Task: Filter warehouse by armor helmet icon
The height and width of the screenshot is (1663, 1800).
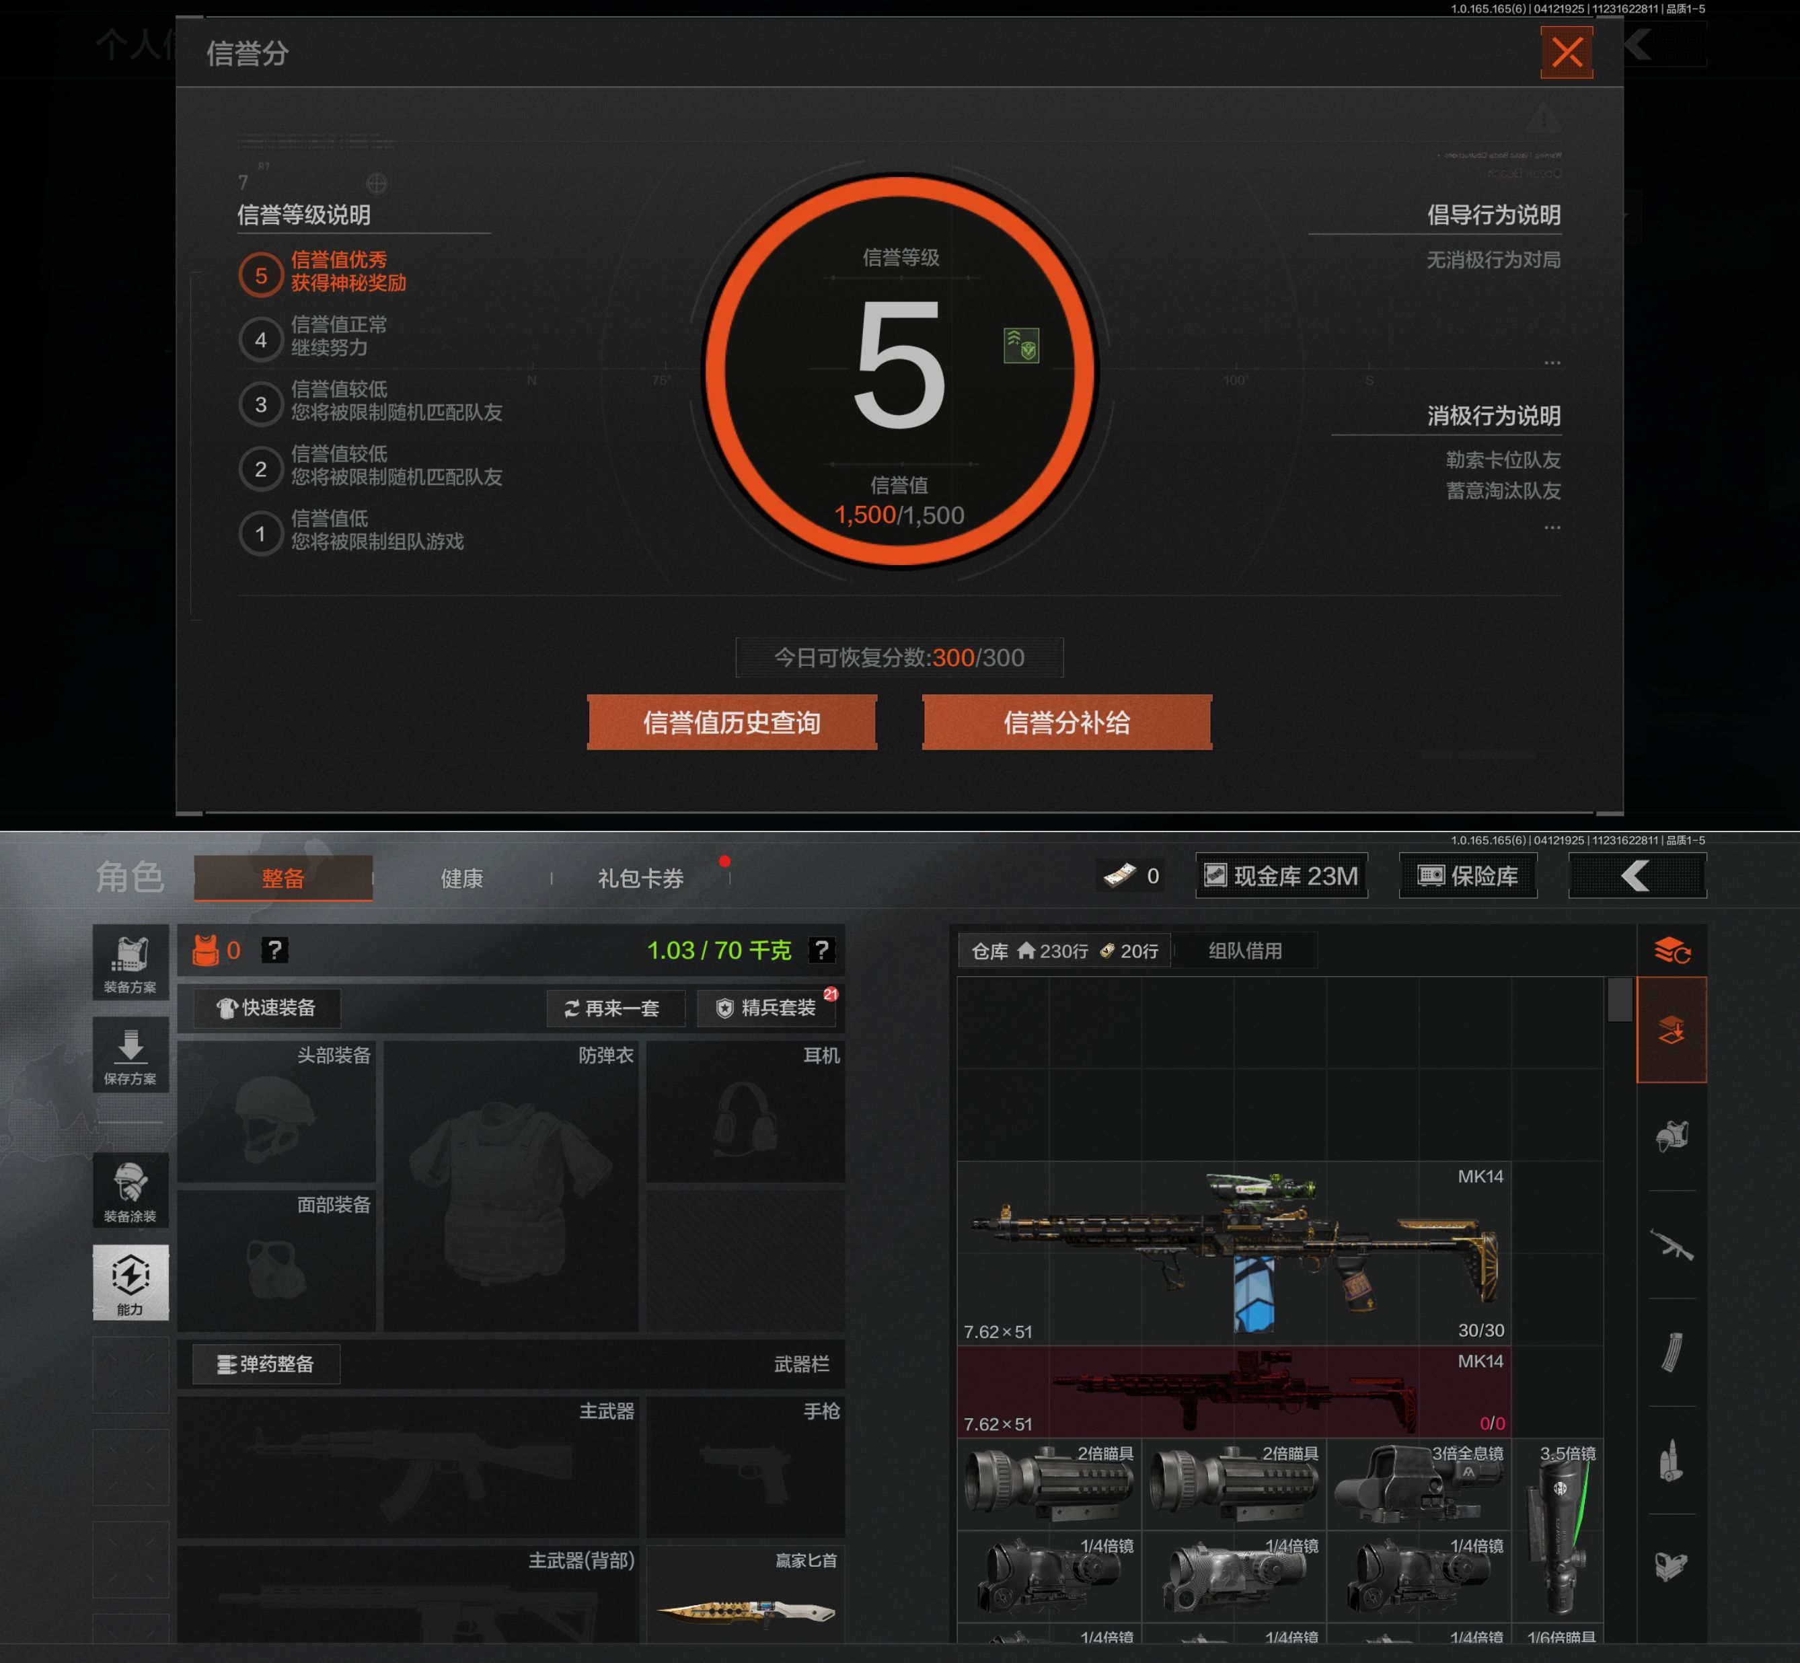Action: click(x=1672, y=1136)
